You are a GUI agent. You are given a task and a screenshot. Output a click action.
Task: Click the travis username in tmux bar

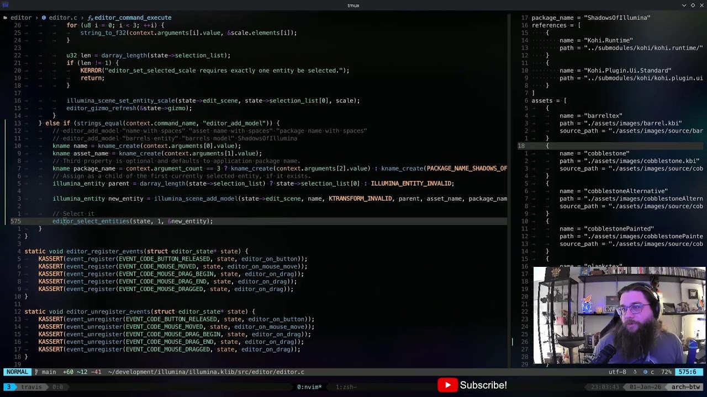31,387
